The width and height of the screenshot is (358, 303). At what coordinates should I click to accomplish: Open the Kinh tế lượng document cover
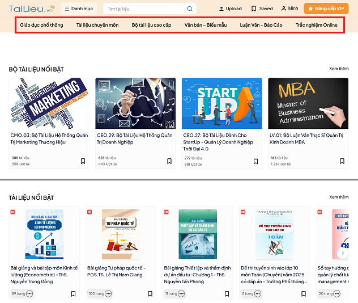coord(44,234)
